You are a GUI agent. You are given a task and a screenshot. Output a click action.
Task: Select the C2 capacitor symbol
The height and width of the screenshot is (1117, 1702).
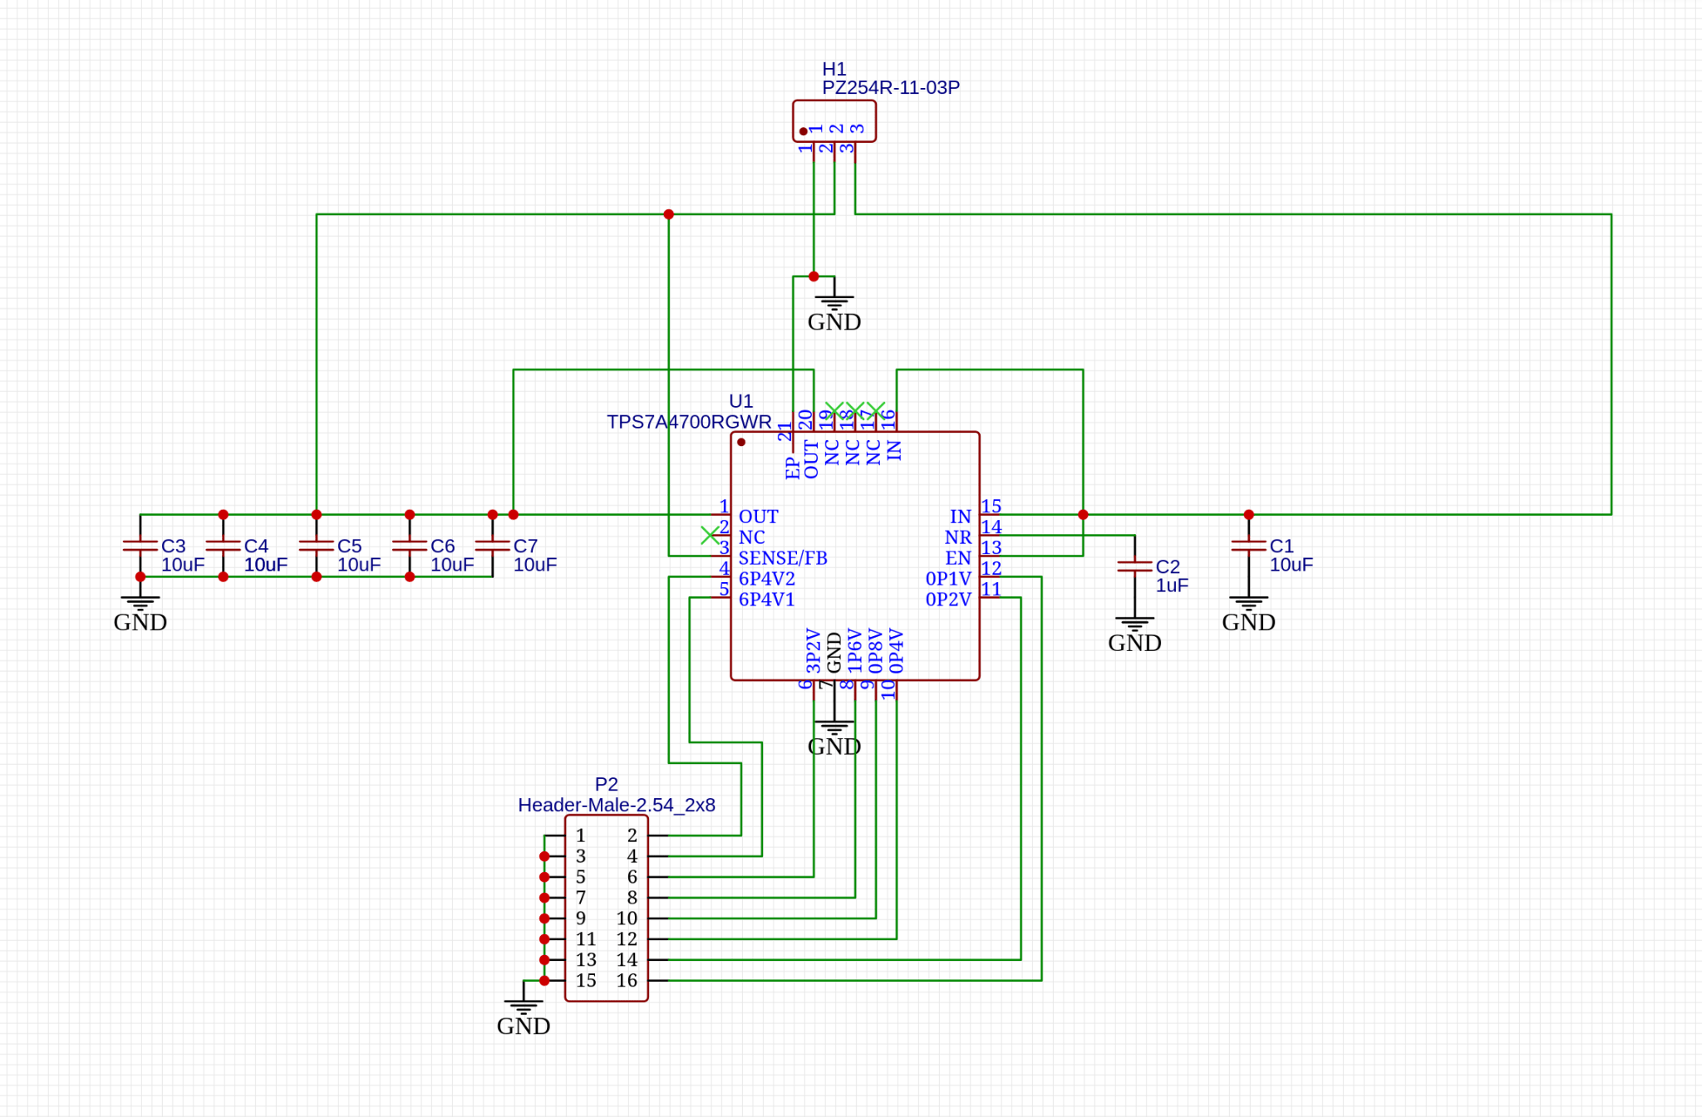1134,566
